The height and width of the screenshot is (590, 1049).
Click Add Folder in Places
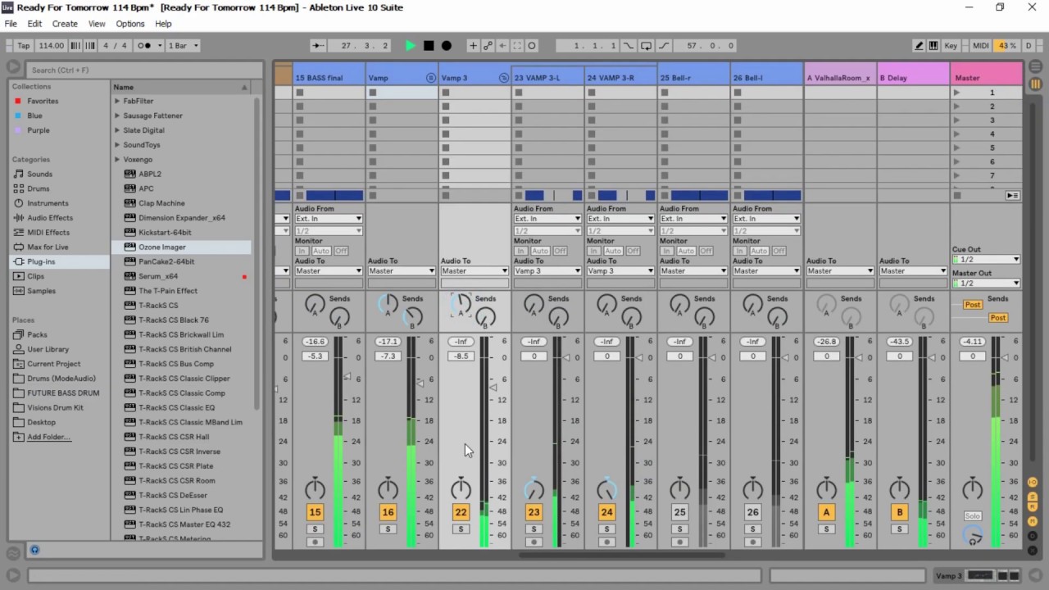[x=49, y=437]
